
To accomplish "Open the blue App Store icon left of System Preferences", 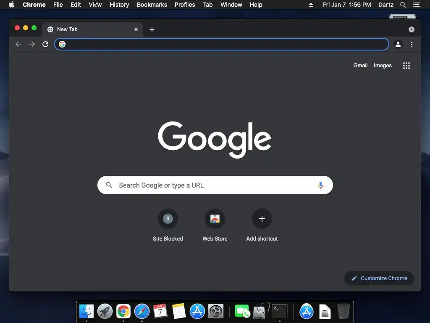I will pyautogui.click(x=197, y=312).
